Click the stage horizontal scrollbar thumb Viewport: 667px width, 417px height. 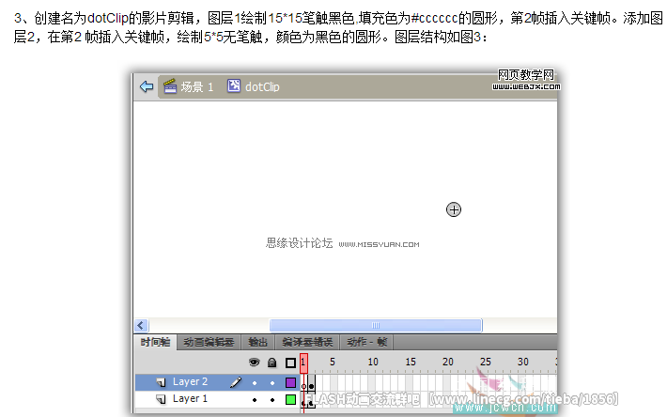point(376,325)
